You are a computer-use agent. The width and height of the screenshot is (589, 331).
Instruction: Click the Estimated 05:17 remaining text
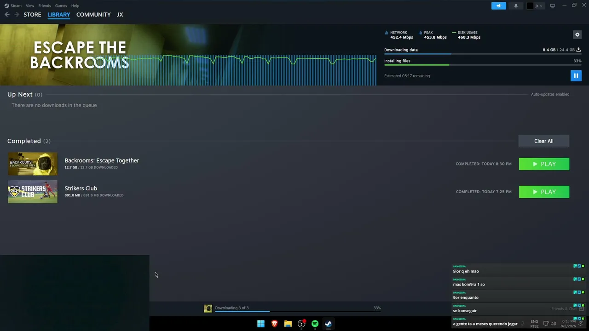point(407,76)
